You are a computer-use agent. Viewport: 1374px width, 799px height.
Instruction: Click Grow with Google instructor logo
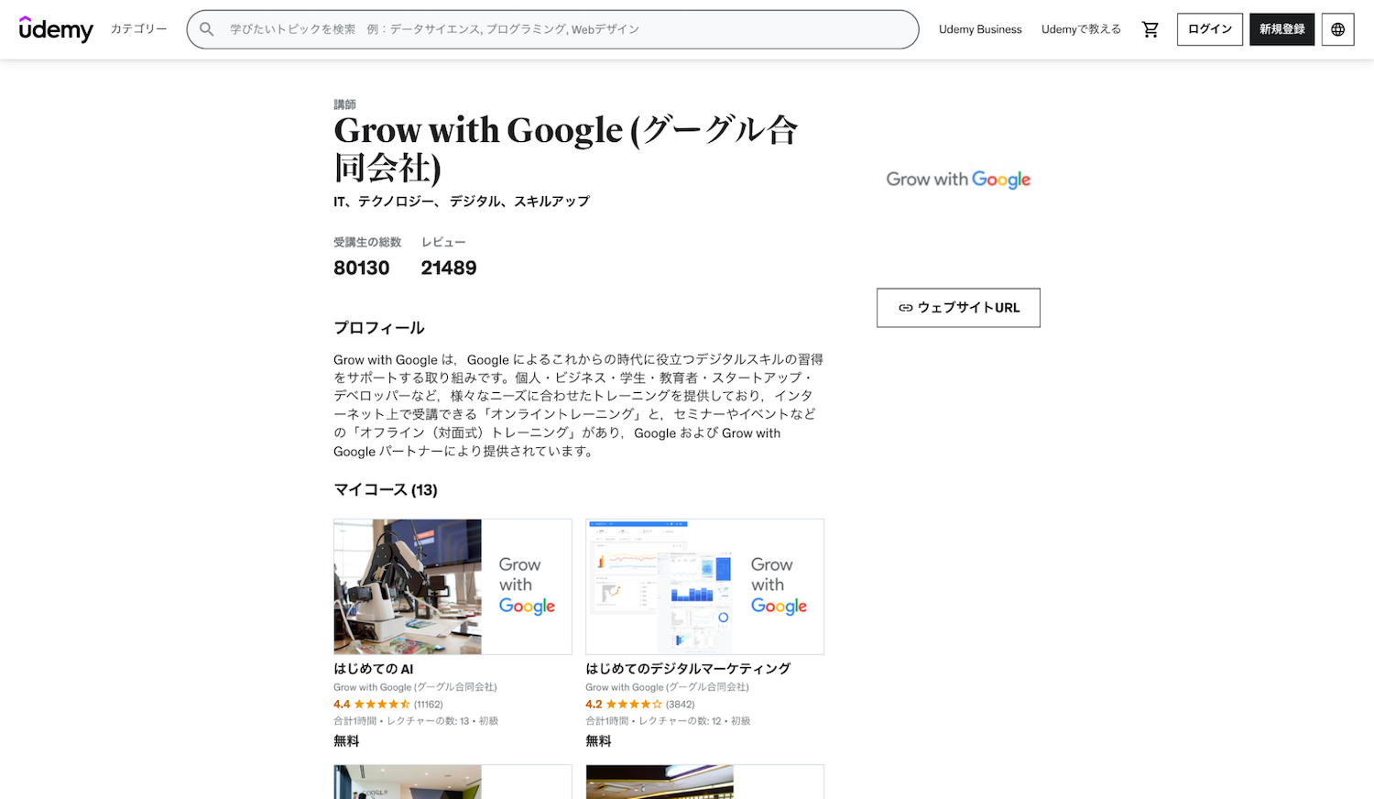[x=958, y=180]
